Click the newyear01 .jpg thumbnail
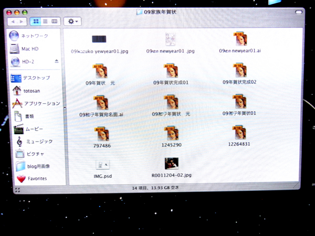 (170, 39)
